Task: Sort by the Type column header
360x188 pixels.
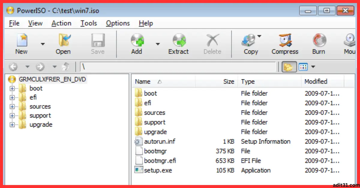Action: point(269,81)
